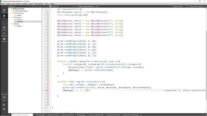Select widget.h in the project tree

click(19, 15)
